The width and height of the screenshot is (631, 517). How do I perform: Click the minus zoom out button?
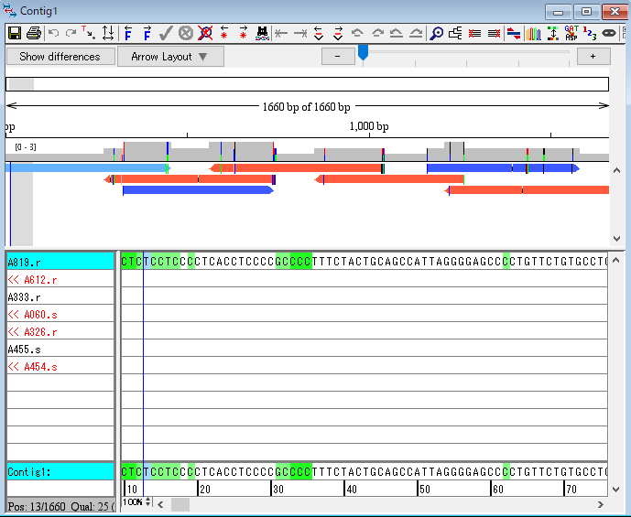coord(338,57)
